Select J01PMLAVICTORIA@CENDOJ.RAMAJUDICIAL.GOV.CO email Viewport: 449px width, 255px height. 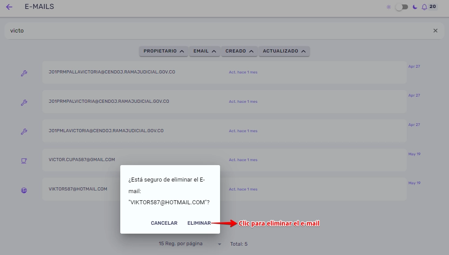(106, 131)
